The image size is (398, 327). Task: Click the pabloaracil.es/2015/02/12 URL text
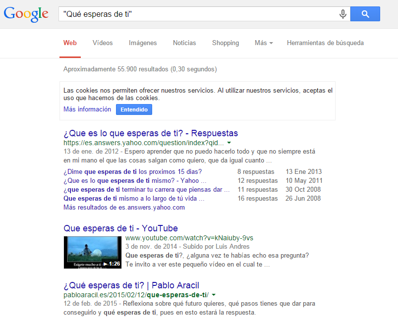point(136,295)
